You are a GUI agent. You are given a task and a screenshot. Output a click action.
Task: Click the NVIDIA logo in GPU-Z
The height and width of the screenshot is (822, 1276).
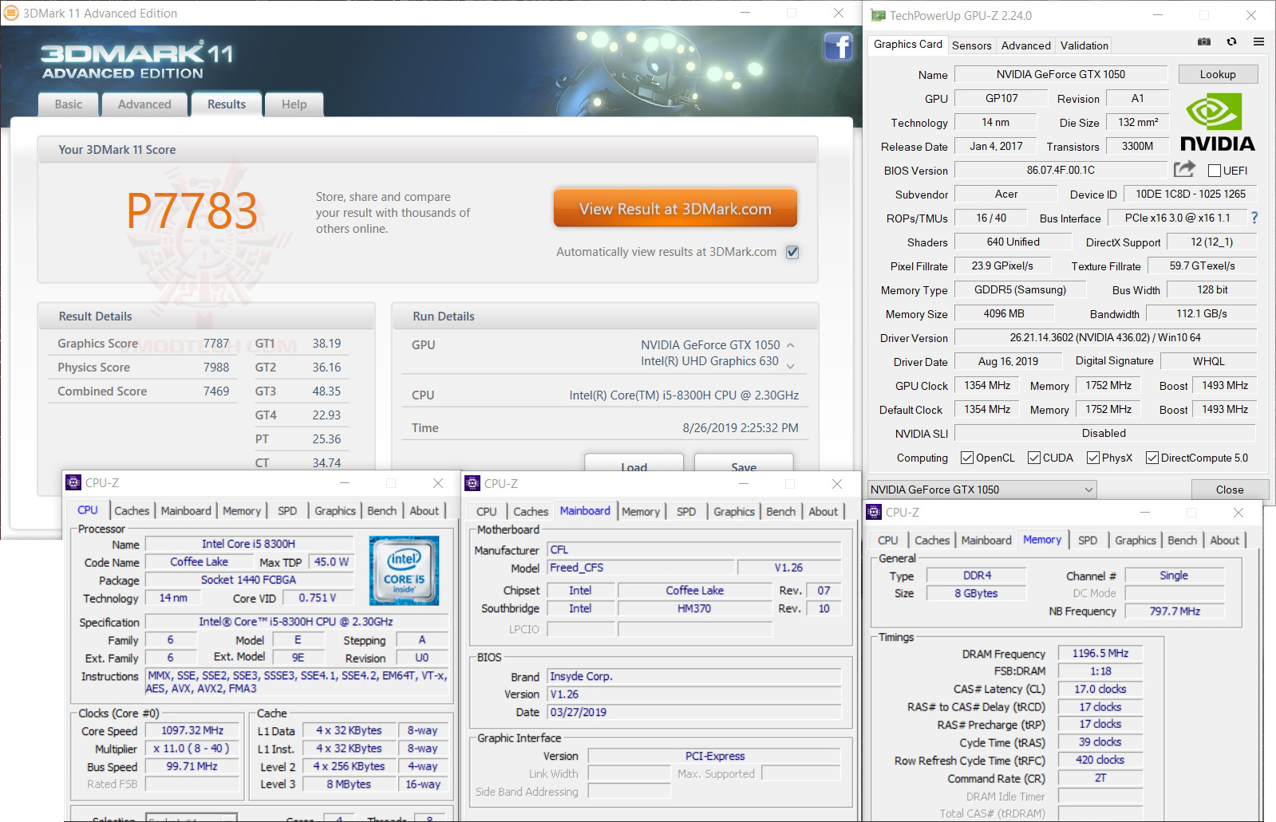click(x=1217, y=122)
